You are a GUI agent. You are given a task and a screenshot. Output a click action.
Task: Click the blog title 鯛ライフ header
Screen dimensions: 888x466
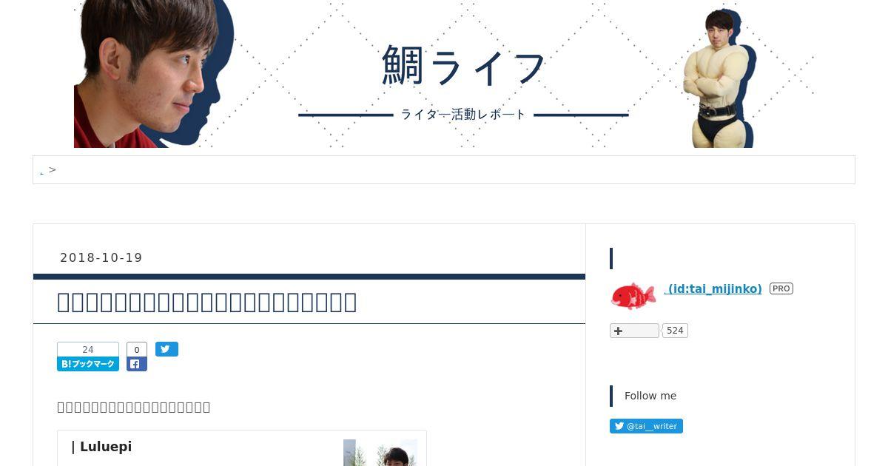[x=464, y=66]
